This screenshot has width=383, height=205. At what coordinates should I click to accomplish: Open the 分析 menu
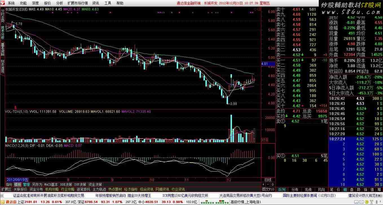pos(60,3)
